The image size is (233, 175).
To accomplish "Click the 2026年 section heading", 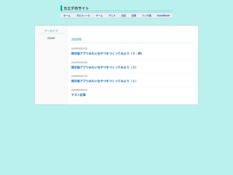I will [76, 39].
